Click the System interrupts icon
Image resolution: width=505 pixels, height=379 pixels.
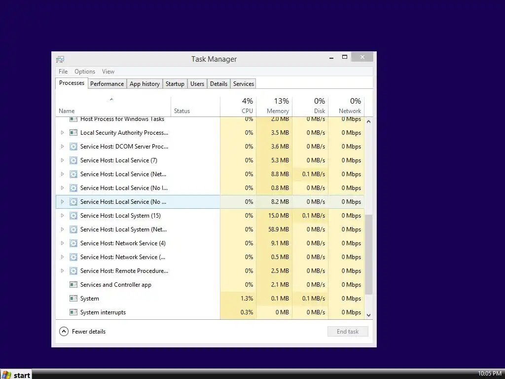tap(73, 312)
